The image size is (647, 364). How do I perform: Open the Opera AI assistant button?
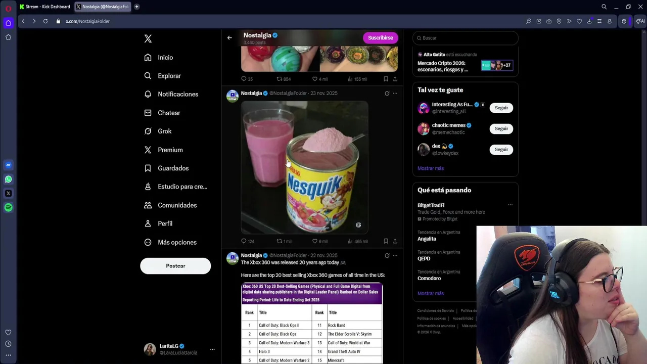pyautogui.click(x=640, y=21)
